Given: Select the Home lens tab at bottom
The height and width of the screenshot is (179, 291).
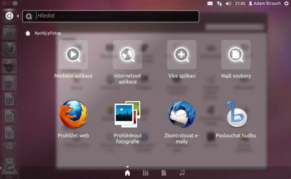Looking at the screenshot, I should tap(127, 173).
